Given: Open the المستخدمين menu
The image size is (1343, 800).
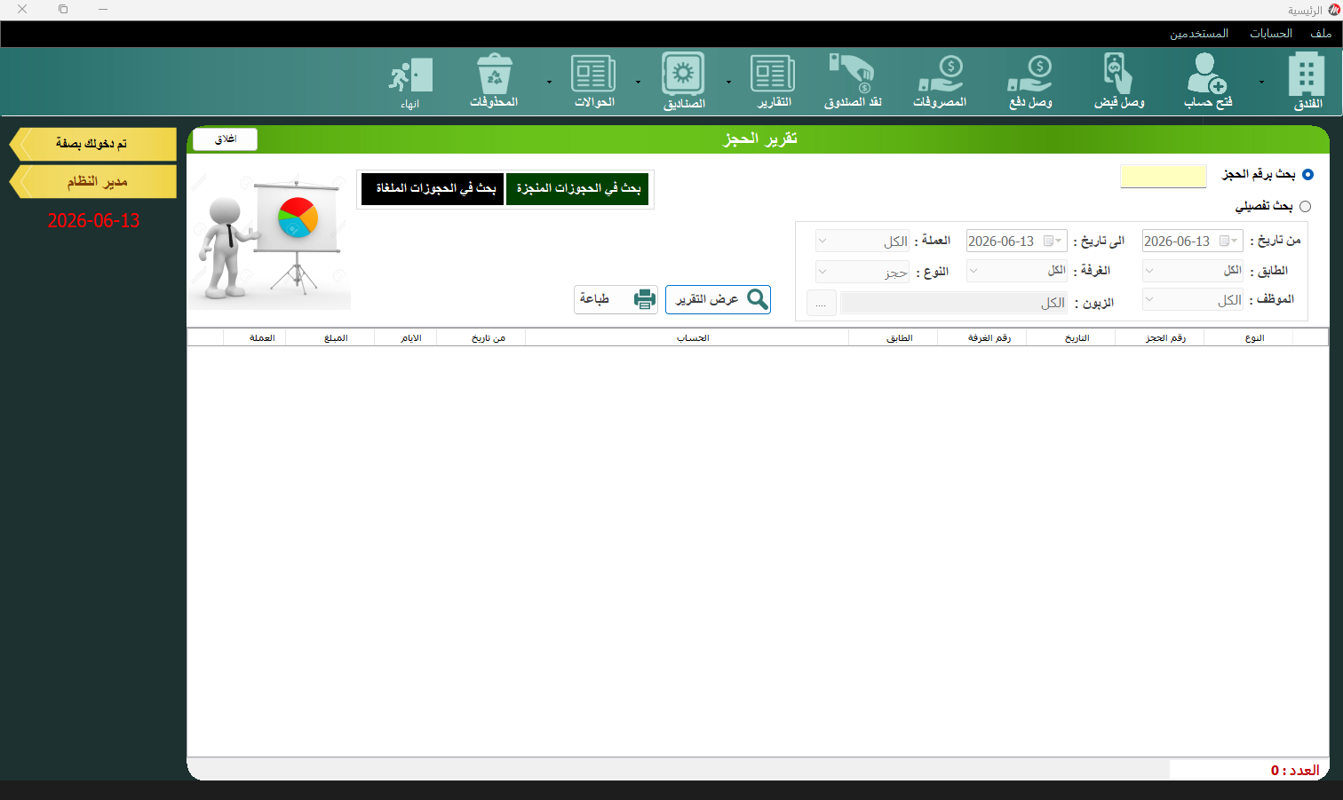Looking at the screenshot, I should (1199, 34).
